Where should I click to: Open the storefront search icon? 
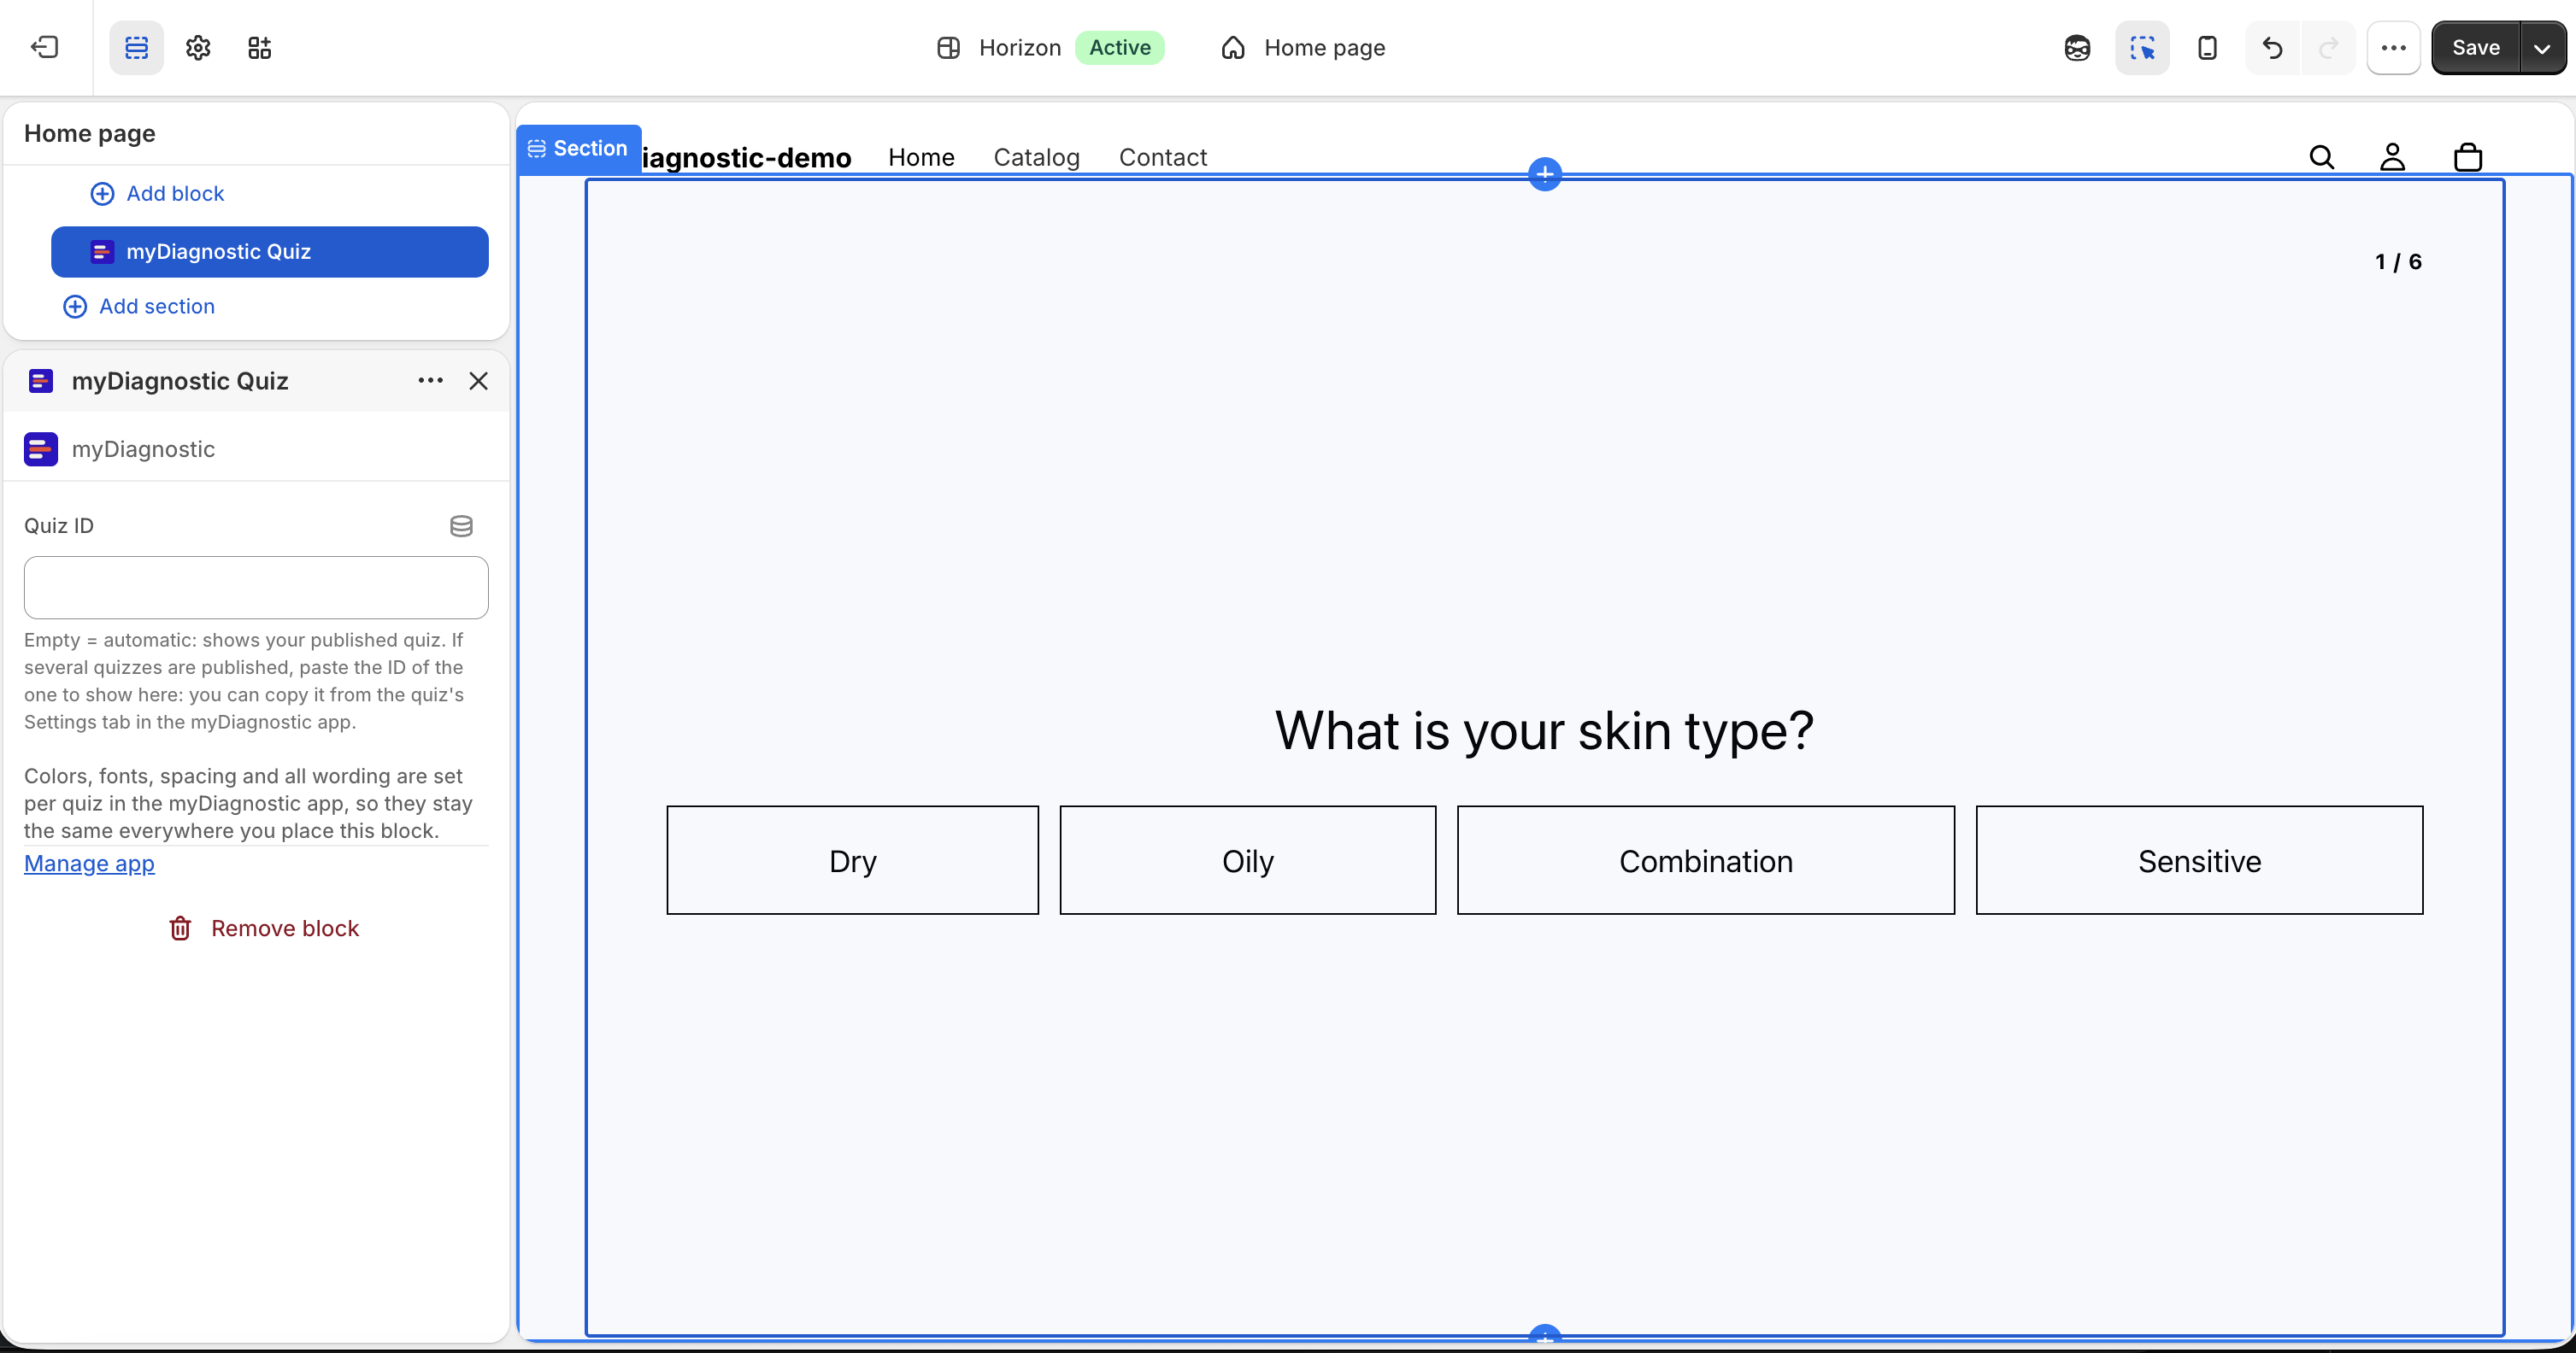pyautogui.click(x=2322, y=157)
